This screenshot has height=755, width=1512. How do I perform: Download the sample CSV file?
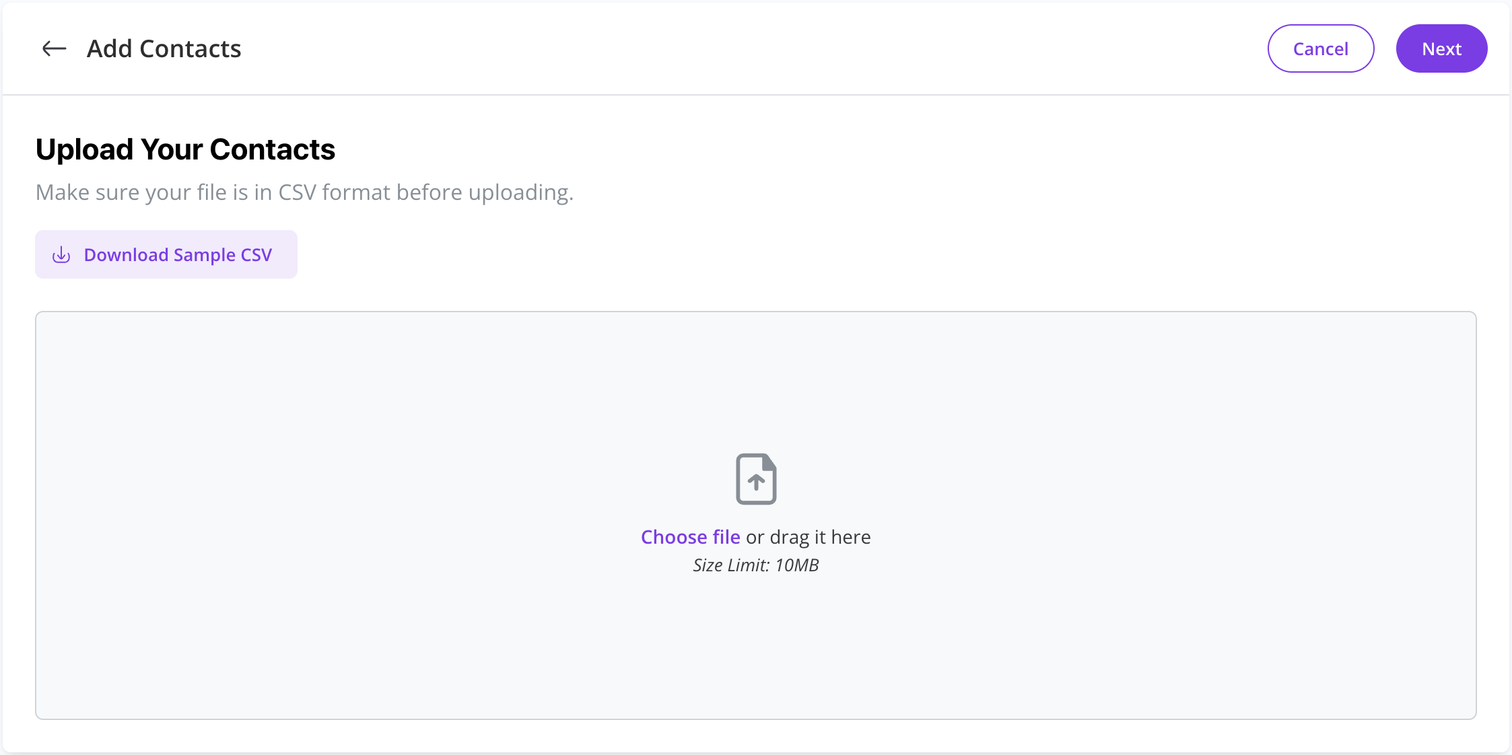pos(166,254)
